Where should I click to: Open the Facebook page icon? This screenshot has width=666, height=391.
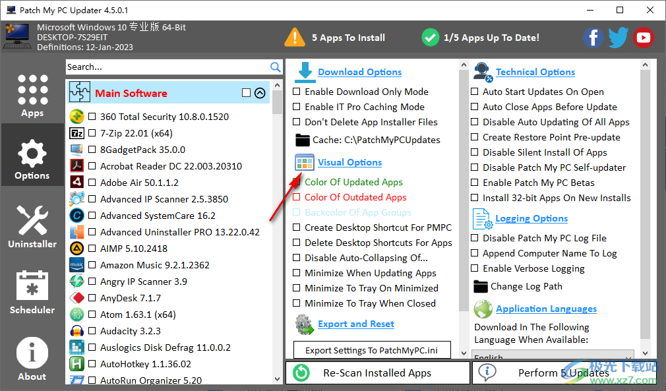point(593,38)
